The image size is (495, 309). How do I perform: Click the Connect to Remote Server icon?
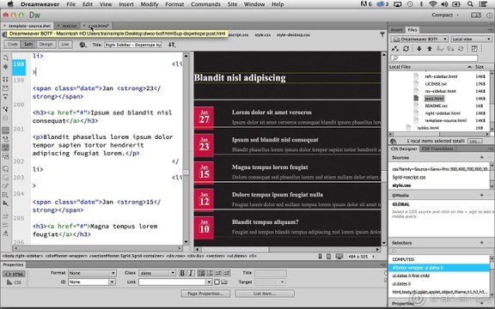point(395,49)
